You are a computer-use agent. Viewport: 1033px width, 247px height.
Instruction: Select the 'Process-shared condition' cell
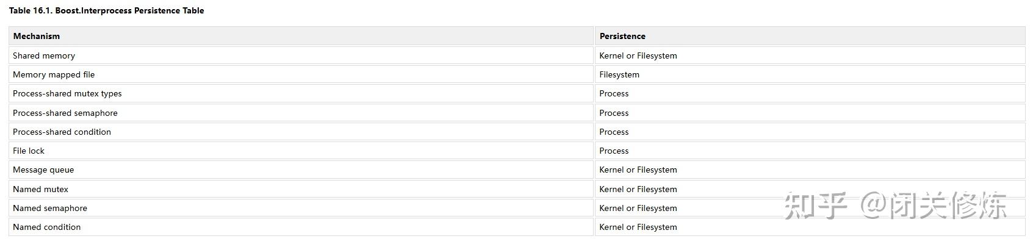[62, 132]
